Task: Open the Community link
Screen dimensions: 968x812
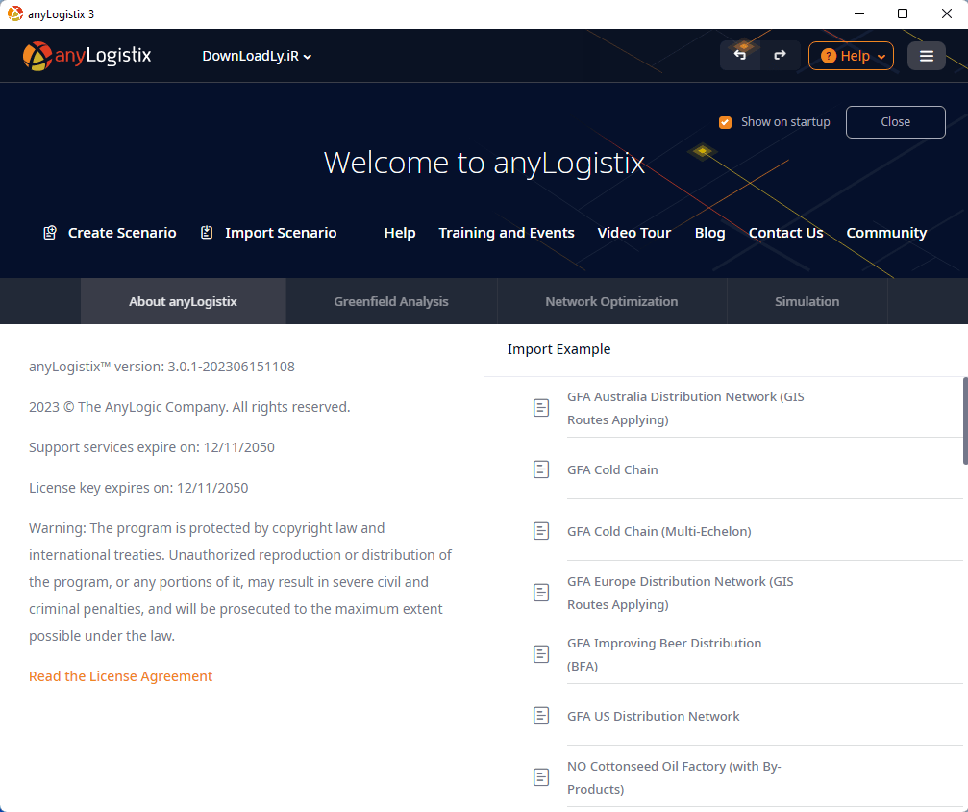Action: point(886,233)
